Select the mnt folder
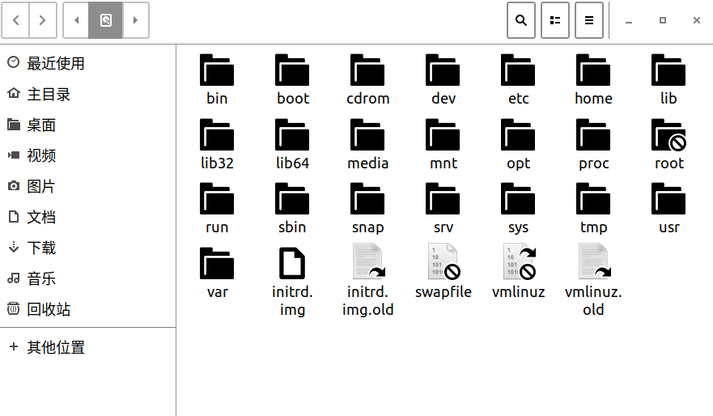This screenshot has width=713, height=416. coord(443,144)
